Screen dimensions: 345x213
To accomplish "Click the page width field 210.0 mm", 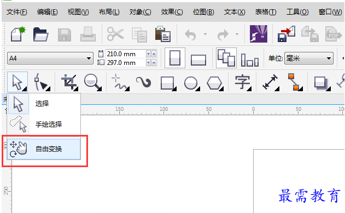I will coord(125,54).
